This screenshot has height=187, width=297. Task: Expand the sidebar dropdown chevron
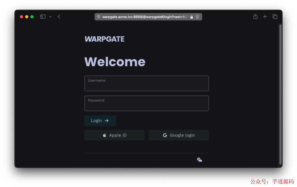(x=50, y=17)
